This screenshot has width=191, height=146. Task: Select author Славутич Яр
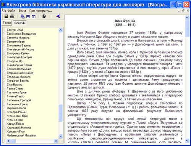15,61
